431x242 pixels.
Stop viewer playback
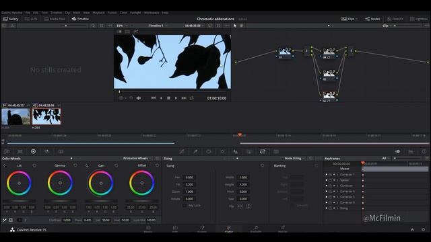(x=168, y=98)
